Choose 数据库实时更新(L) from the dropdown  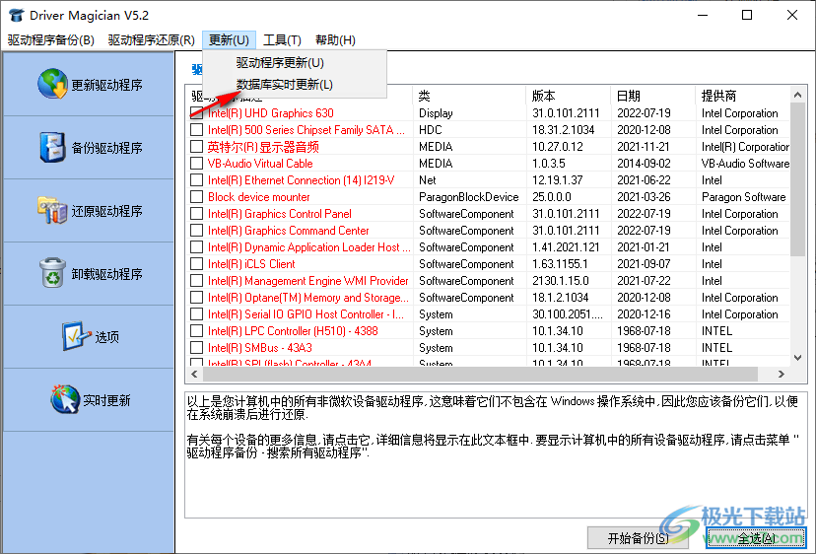click(x=295, y=85)
